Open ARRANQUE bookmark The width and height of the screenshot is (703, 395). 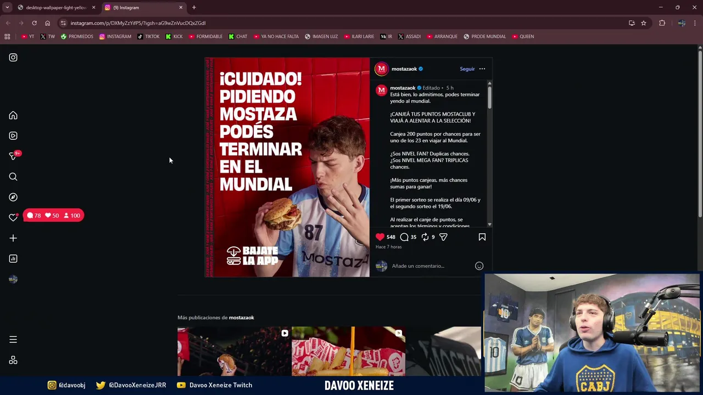tap(442, 37)
